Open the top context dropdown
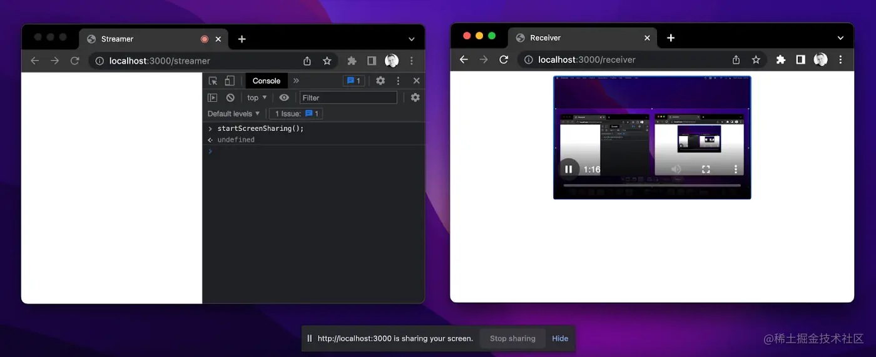The image size is (876, 357). point(257,97)
